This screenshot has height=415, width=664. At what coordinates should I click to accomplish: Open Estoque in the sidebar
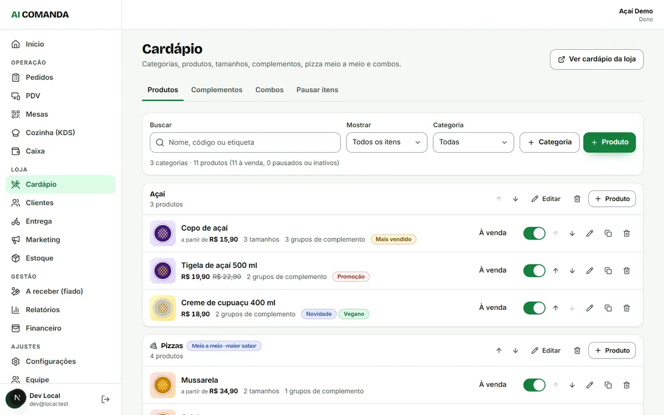point(61,258)
